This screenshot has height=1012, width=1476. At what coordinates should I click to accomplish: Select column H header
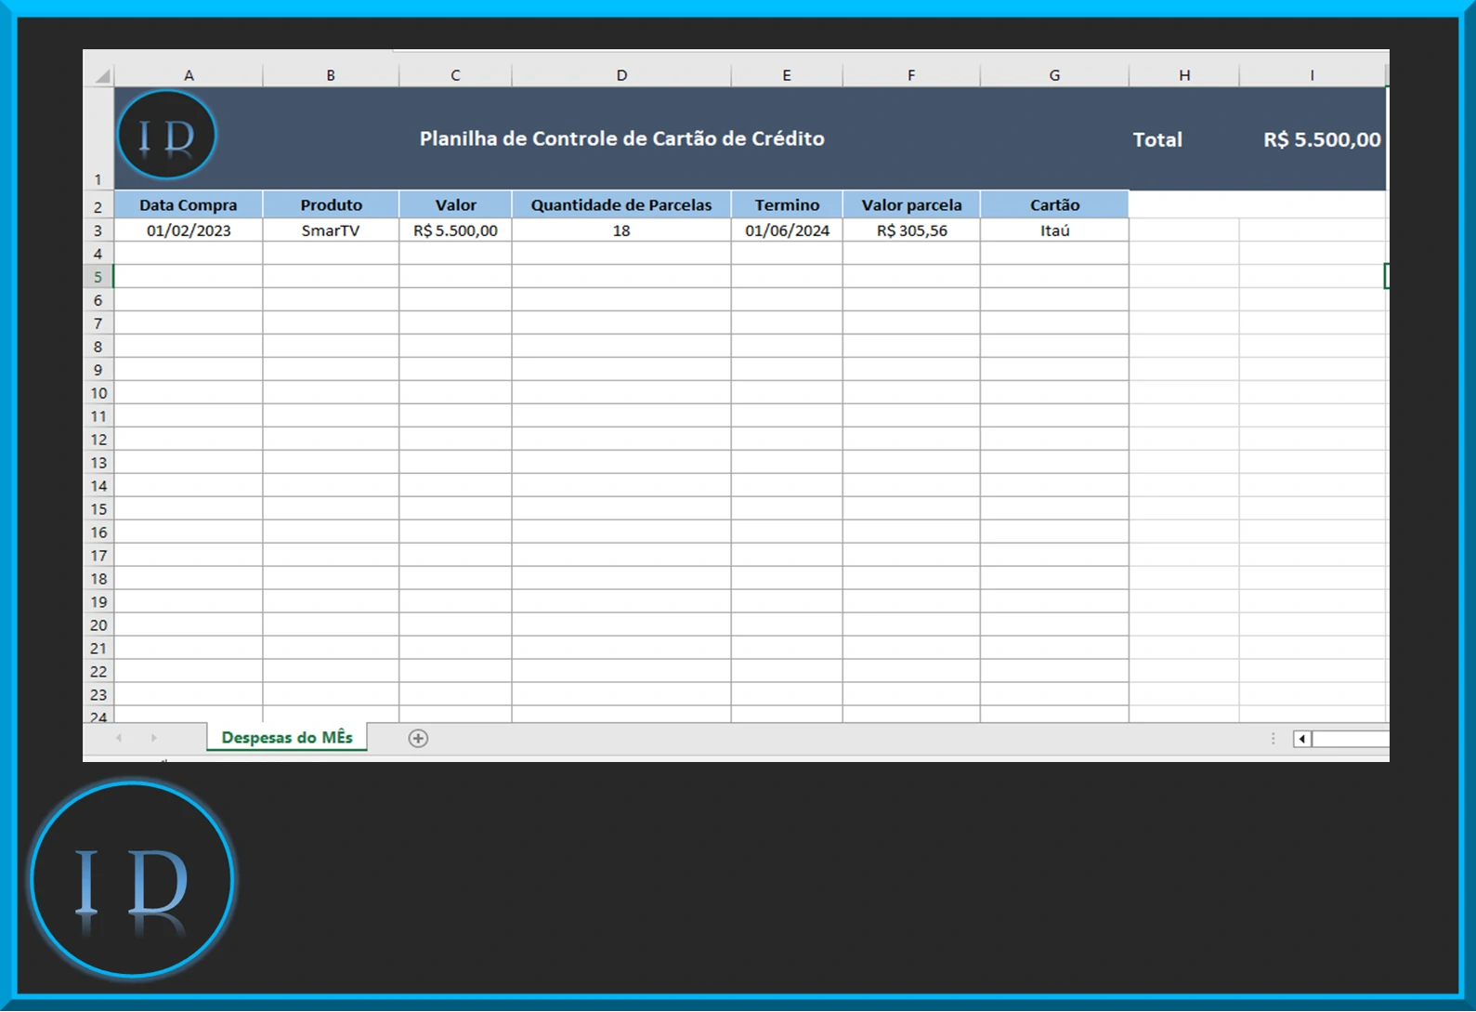click(x=1184, y=75)
